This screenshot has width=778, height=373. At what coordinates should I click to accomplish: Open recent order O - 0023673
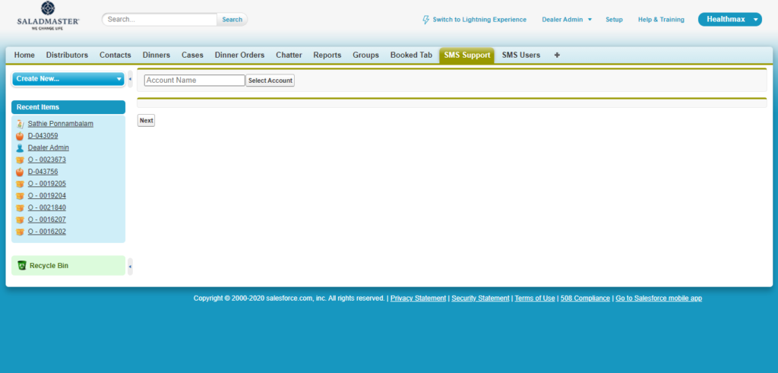tap(46, 160)
